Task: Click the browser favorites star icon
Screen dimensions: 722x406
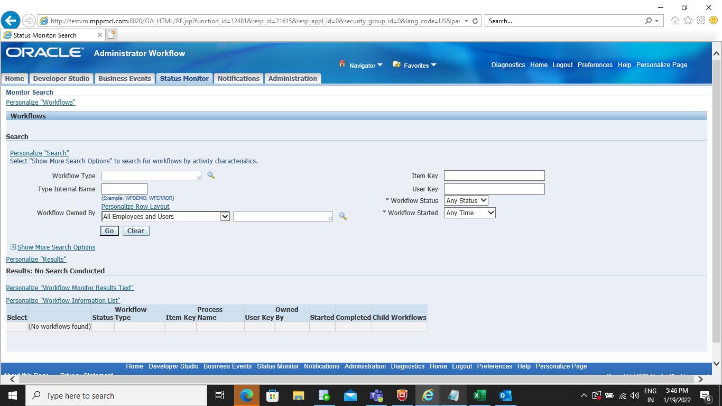Action: tap(688, 21)
